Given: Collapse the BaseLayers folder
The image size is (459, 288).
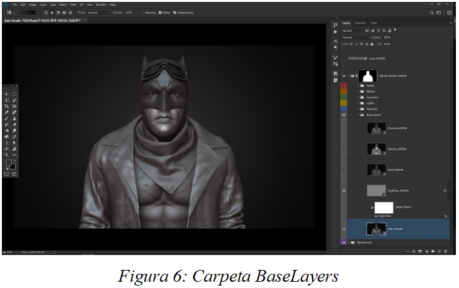Looking at the screenshot, I should [357, 115].
